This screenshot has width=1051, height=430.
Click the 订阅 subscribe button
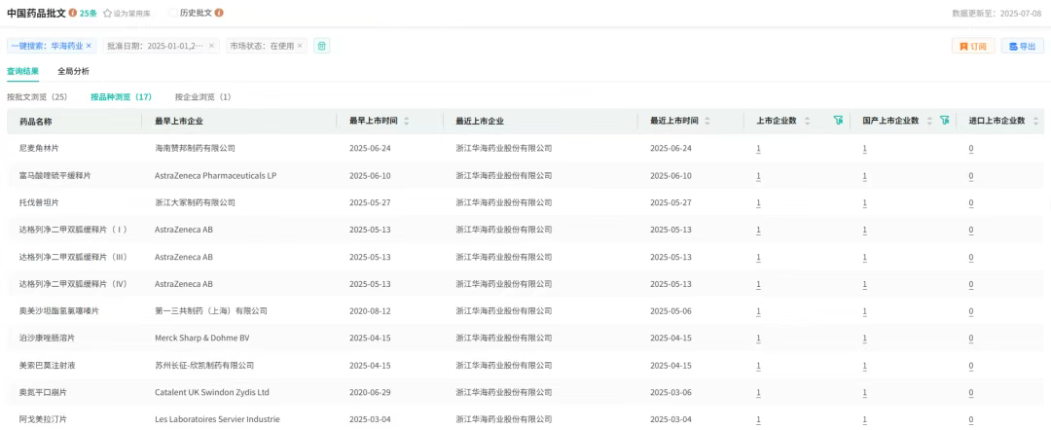pos(972,46)
